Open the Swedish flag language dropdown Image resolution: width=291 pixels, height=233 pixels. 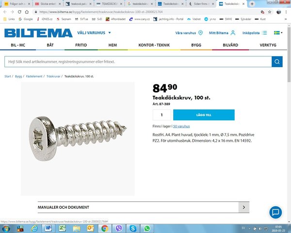point(278,33)
